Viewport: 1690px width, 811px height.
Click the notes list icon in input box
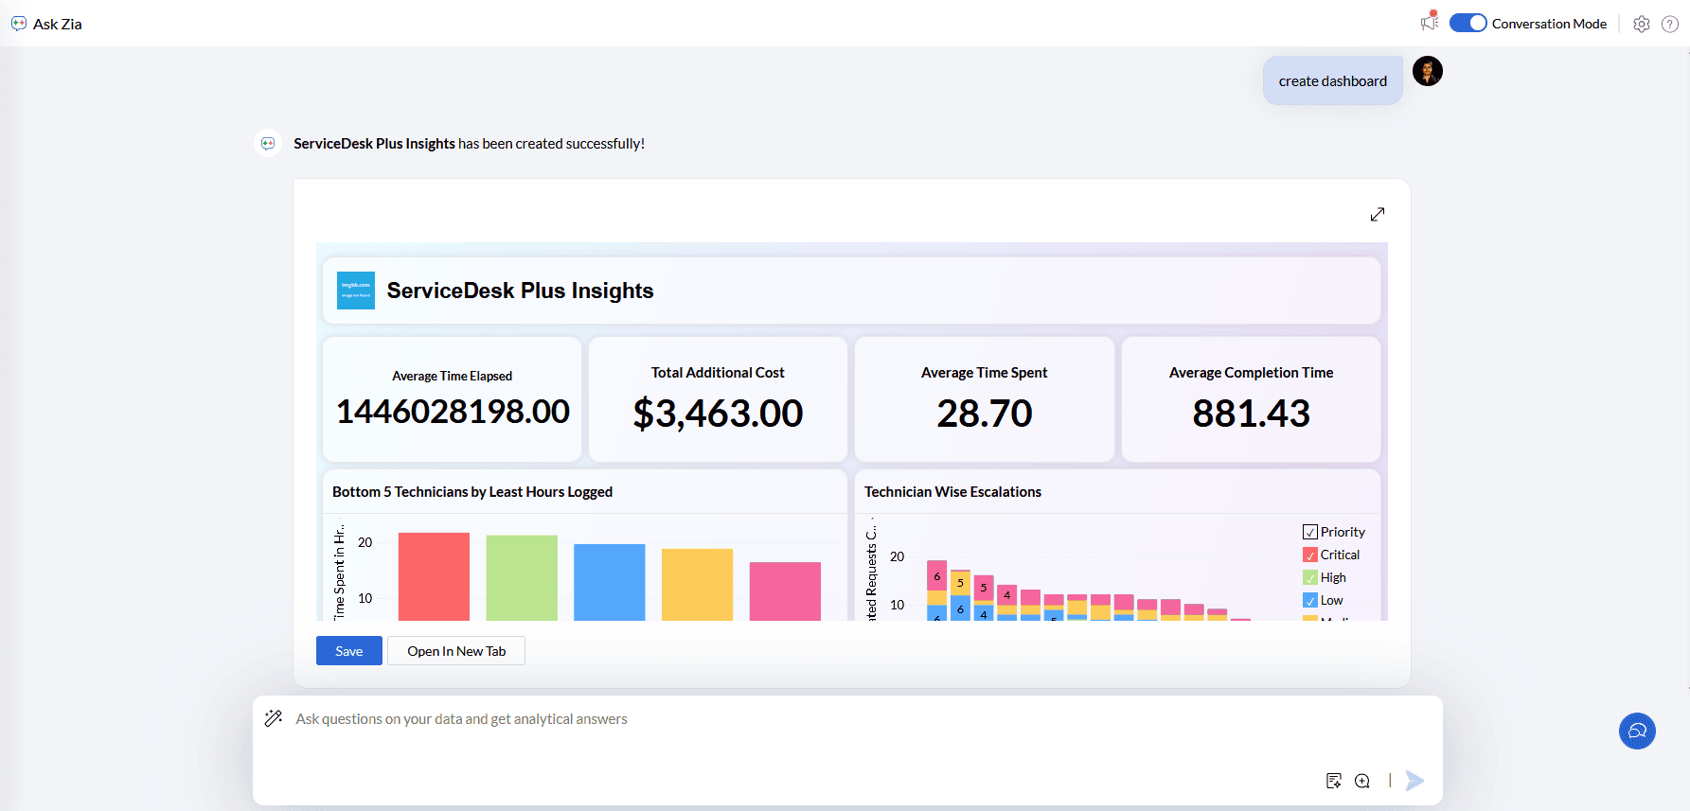[1334, 781]
